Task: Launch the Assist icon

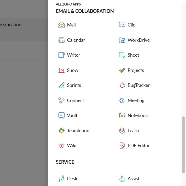Action: [122, 179]
